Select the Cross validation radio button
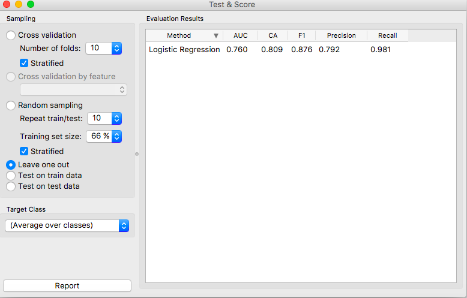467x298 pixels. point(11,35)
